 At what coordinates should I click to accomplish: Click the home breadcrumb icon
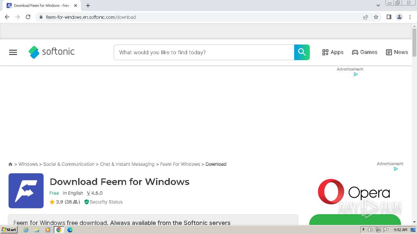10,164
